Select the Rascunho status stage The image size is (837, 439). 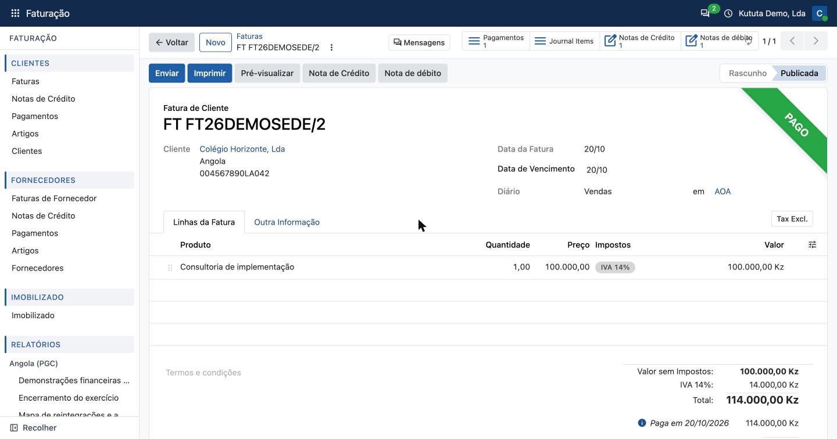coord(747,73)
